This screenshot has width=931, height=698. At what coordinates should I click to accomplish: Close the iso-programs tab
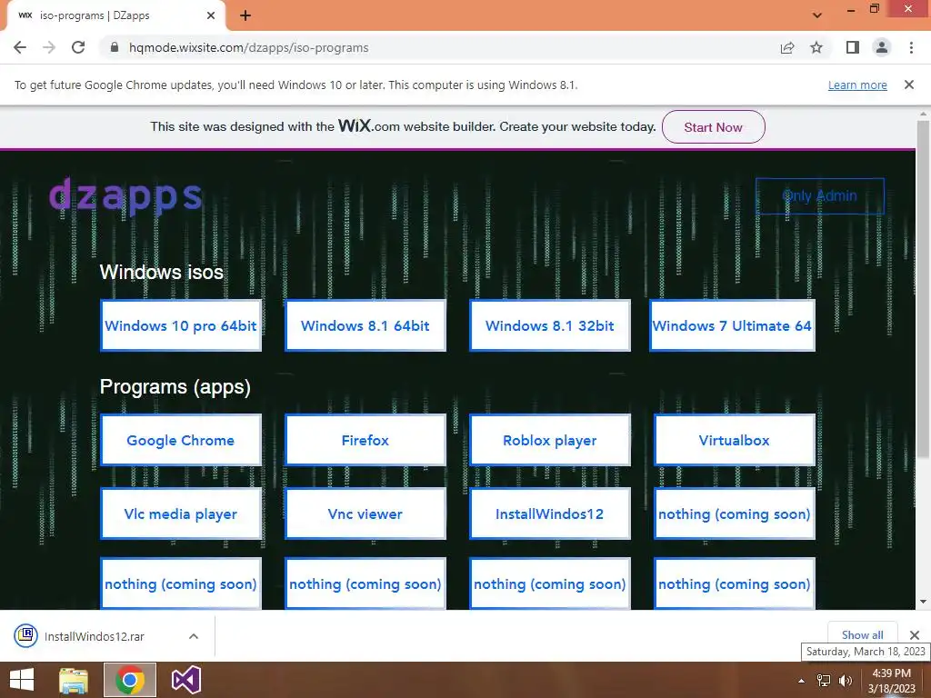211,15
